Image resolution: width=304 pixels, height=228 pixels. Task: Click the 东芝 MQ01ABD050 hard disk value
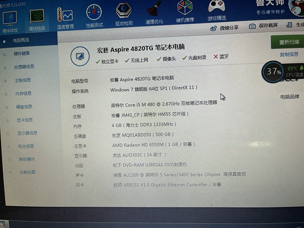pyautogui.click(x=143, y=135)
